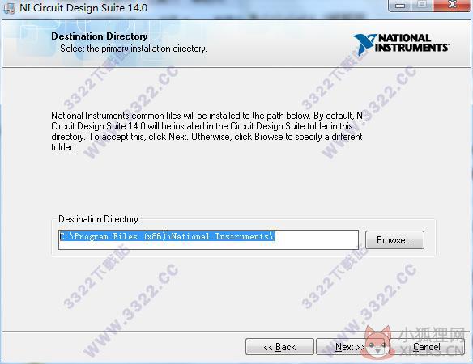Click the 小狐狸网 watermark text
Viewport: 473px width, 364px height.
click(x=432, y=335)
